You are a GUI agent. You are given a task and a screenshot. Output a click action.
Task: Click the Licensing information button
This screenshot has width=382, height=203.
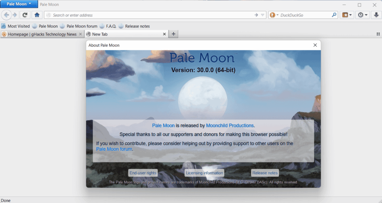click(204, 173)
